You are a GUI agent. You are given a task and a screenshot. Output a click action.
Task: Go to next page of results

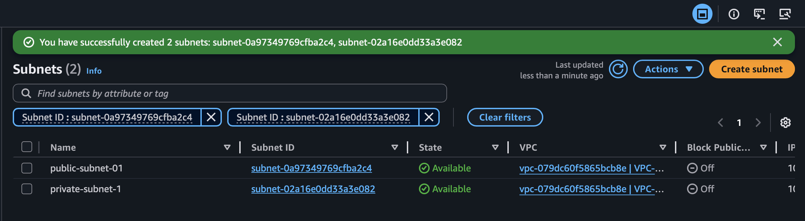758,123
